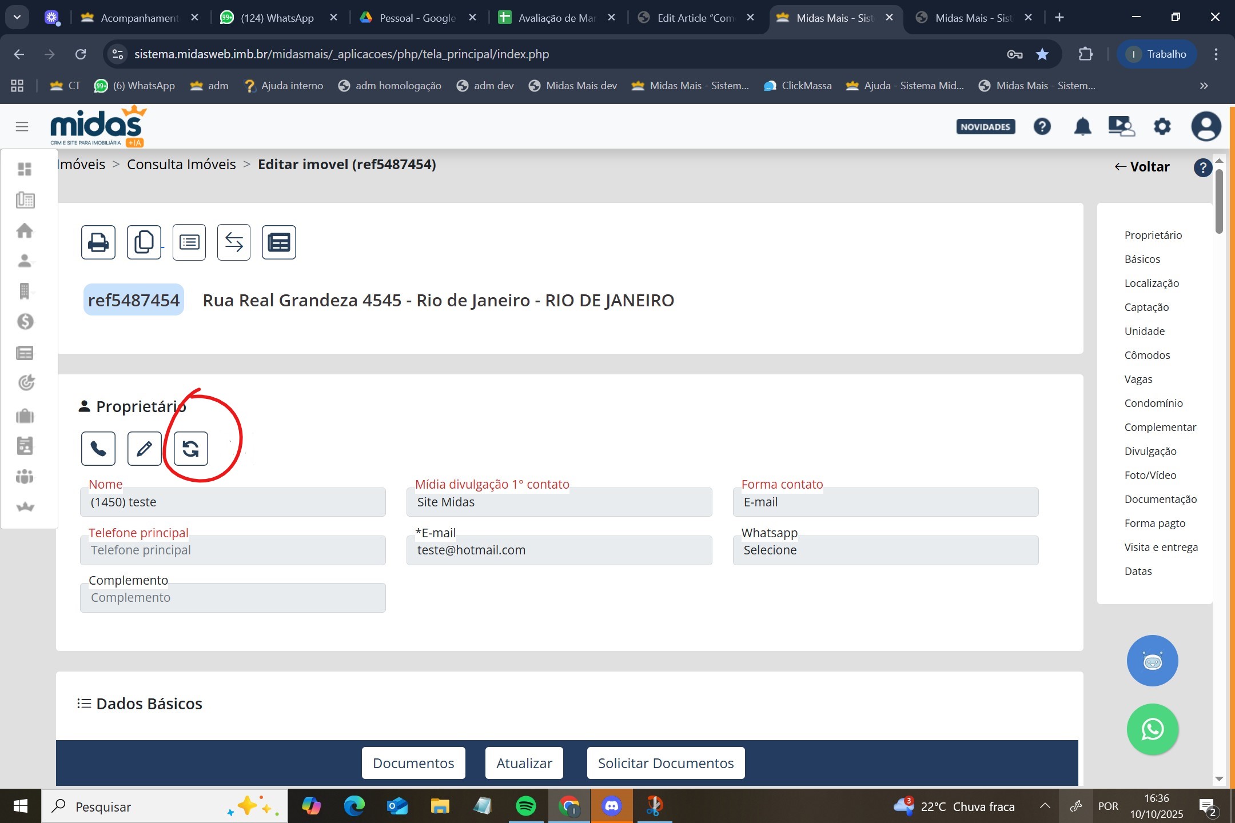Viewport: 1235px width, 823px height.
Task: Click the transfer arrows icon in toolbar
Action: tap(234, 243)
